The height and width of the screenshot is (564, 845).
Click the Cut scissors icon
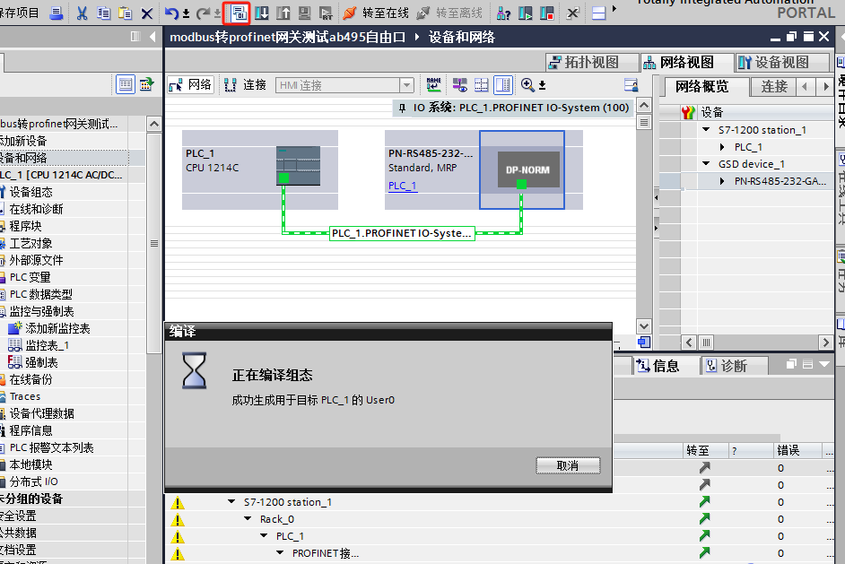pos(82,13)
